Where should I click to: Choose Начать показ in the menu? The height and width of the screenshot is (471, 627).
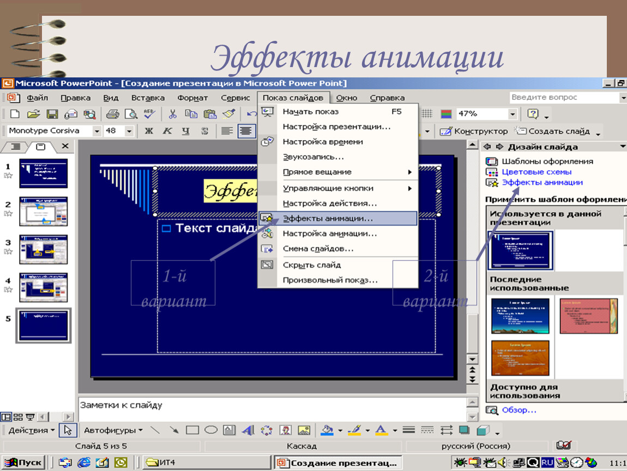click(x=338, y=112)
